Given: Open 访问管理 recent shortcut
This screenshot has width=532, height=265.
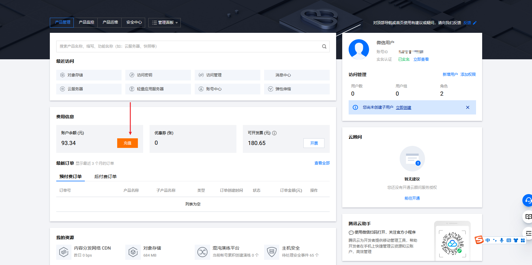Looking at the screenshot, I should [x=227, y=75].
